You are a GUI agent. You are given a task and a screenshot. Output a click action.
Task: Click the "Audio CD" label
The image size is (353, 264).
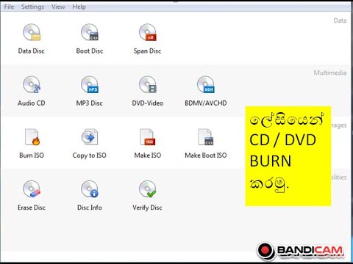coord(32,103)
